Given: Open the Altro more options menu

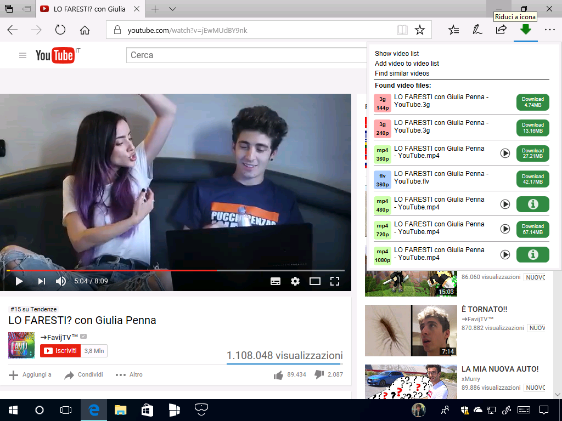Looking at the screenshot, I should 129,375.
